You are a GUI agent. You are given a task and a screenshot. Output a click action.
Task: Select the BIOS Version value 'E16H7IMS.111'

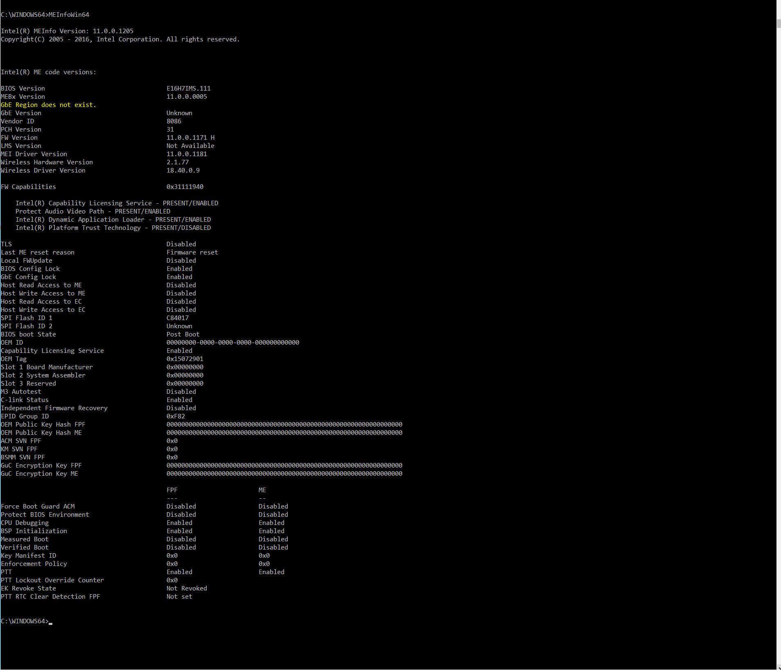point(188,89)
